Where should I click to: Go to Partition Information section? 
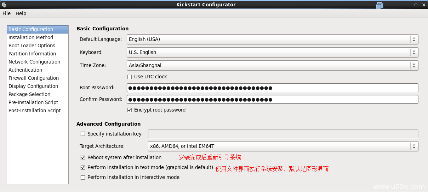coord(38,54)
